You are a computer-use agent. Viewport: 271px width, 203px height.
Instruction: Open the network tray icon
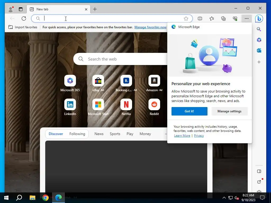(x=231, y=198)
